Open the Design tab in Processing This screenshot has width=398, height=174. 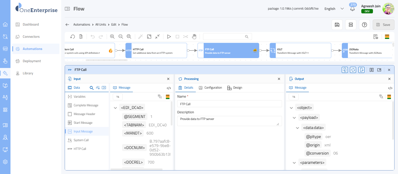tap(235, 88)
